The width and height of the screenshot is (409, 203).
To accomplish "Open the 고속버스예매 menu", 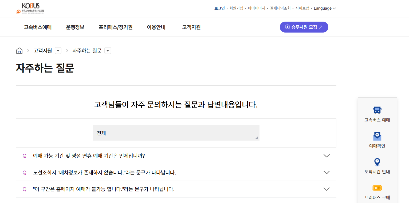I will pyautogui.click(x=38, y=27).
